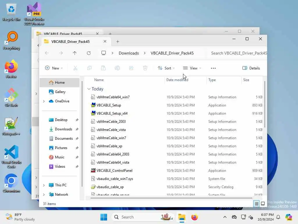
Task: Open the New dropdown menu
Action: point(54,68)
